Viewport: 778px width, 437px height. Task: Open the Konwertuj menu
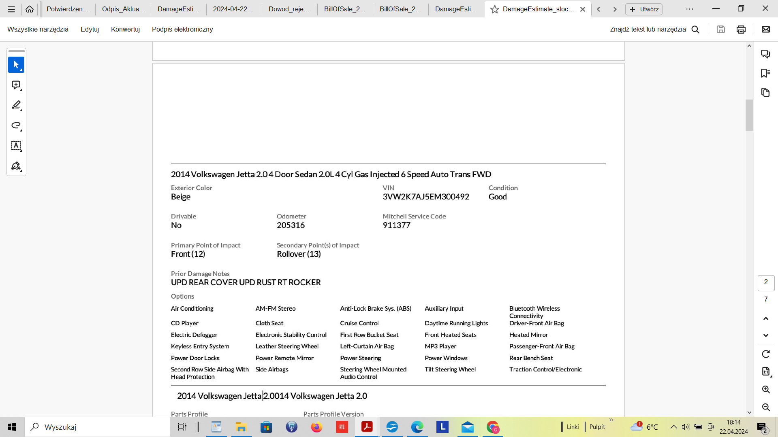[125, 29]
